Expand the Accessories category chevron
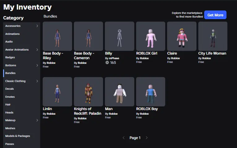Viewport: 237px width, 148px height. (37, 26)
